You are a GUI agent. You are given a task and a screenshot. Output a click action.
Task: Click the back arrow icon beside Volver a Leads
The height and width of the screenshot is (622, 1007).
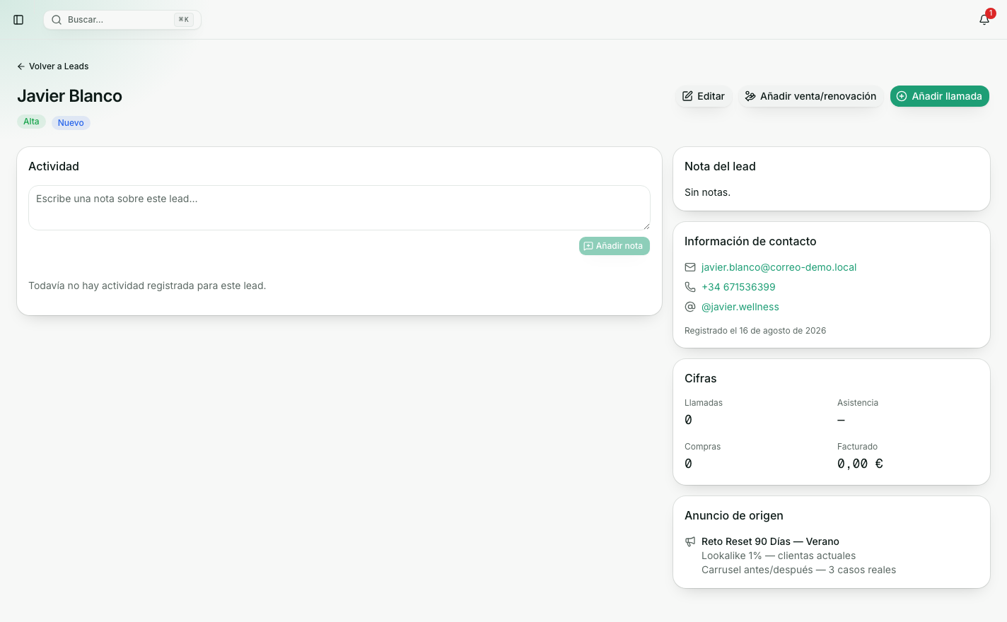coord(21,66)
